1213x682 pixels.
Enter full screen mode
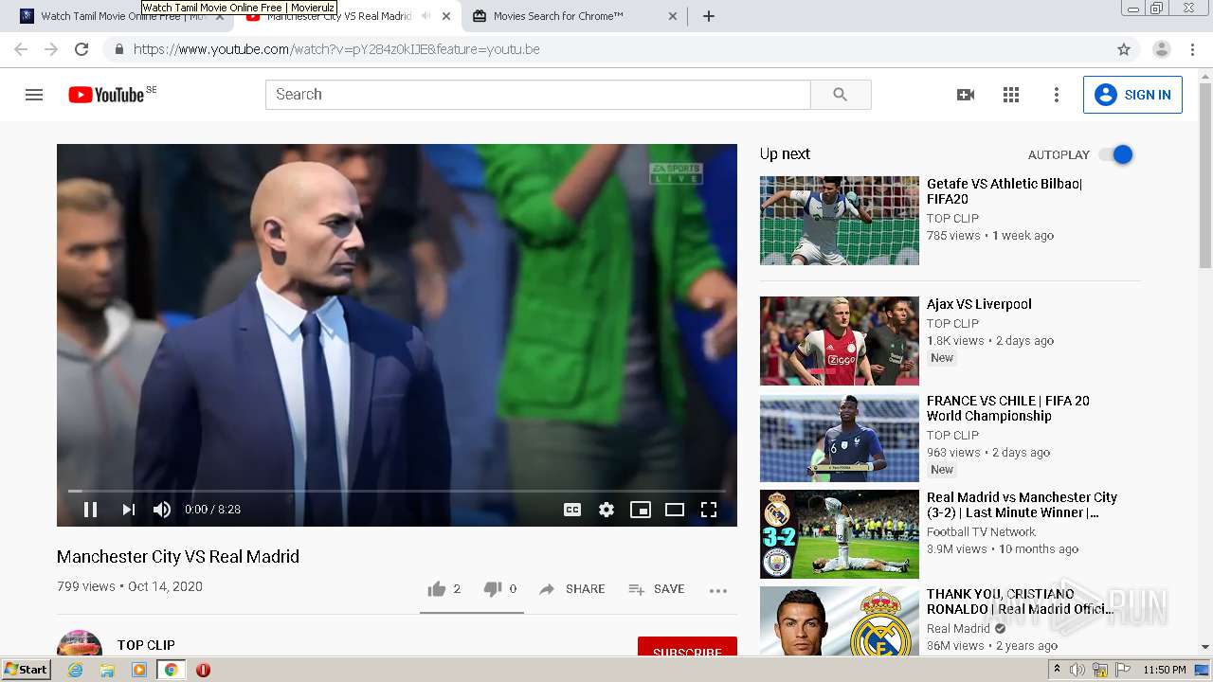click(709, 510)
